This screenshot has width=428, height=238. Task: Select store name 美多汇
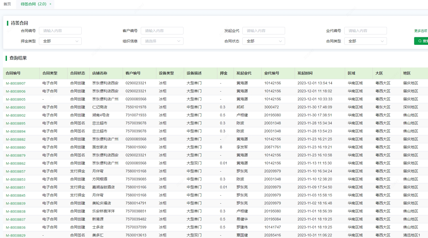[98, 235]
